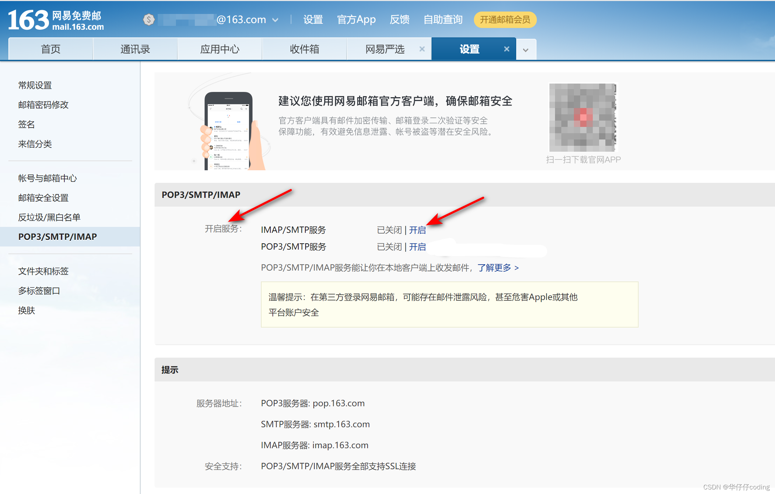Click banner headline 建议您使用网易邮箱官方客户端
Viewport: 775px width, 494px height.
[x=395, y=101]
